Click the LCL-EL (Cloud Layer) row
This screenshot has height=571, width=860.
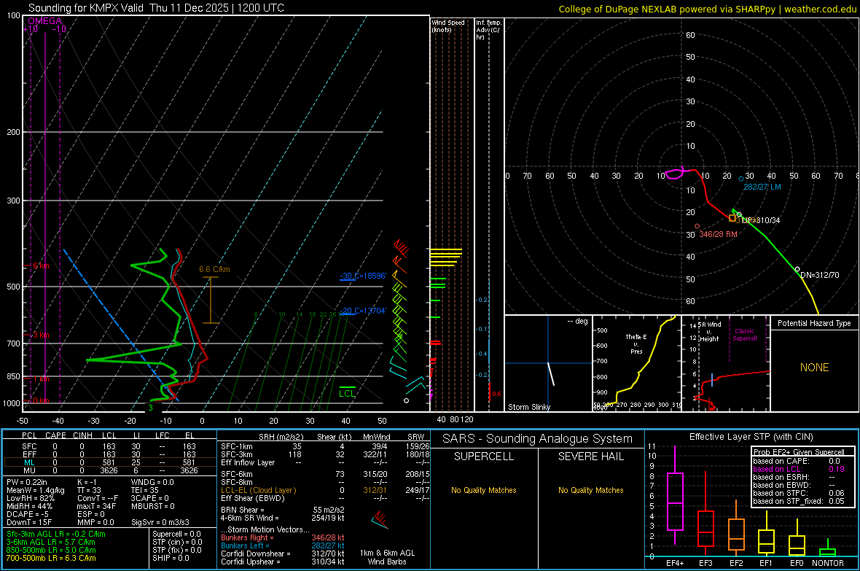[x=325, y=490]
